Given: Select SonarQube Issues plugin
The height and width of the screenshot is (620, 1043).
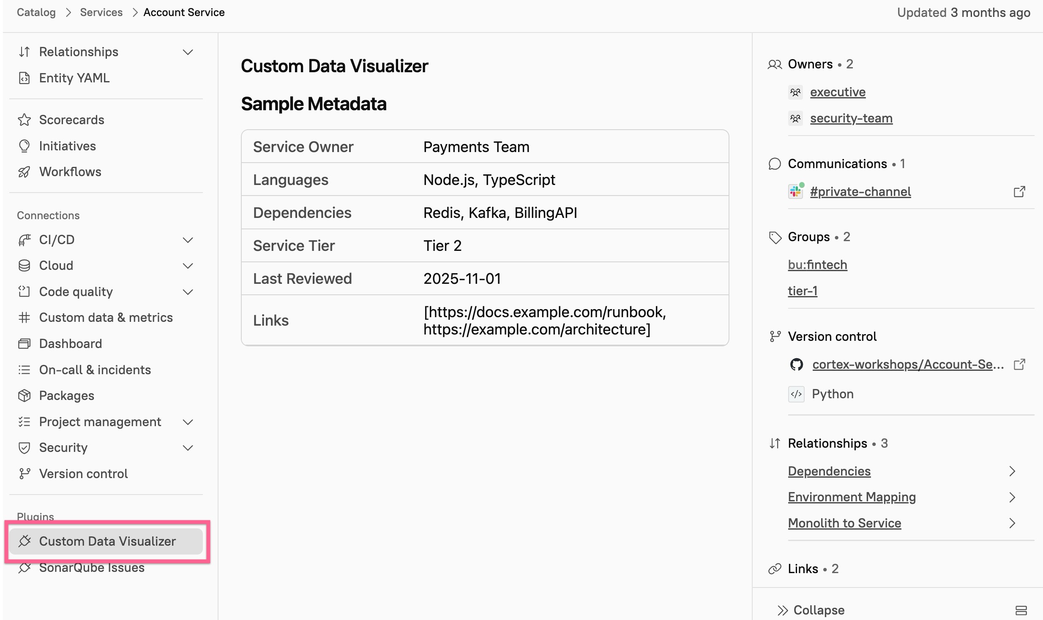Looking at the screenshot, I should coord(91,568).
